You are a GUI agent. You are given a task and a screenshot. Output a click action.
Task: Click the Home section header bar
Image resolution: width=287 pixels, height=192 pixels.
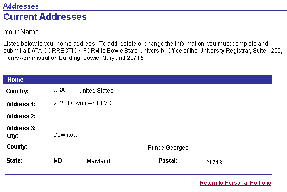coord(137,80)
